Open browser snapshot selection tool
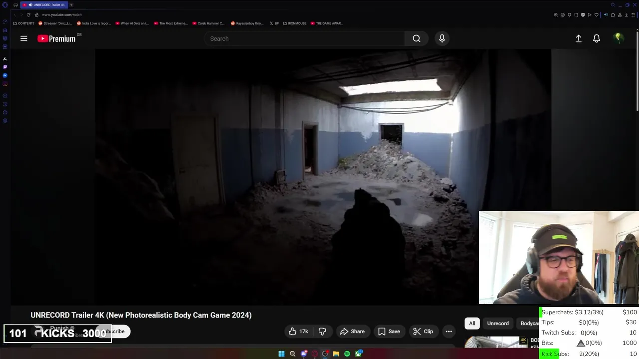639x359 pixels. [x=576, y=15]
